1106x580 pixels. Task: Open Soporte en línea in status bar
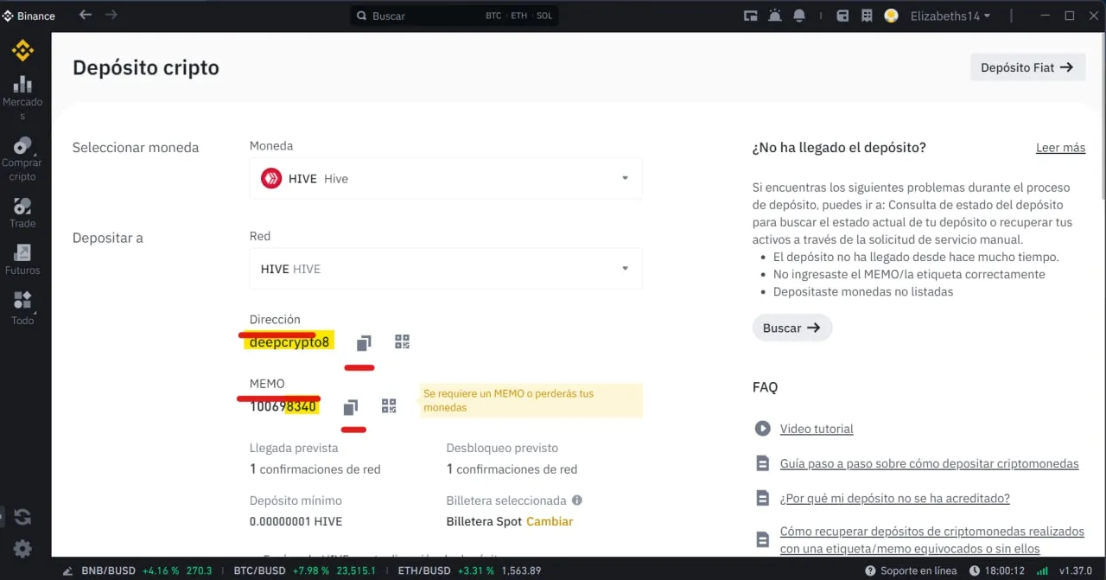pyautogui.click(x=910, y=570)
